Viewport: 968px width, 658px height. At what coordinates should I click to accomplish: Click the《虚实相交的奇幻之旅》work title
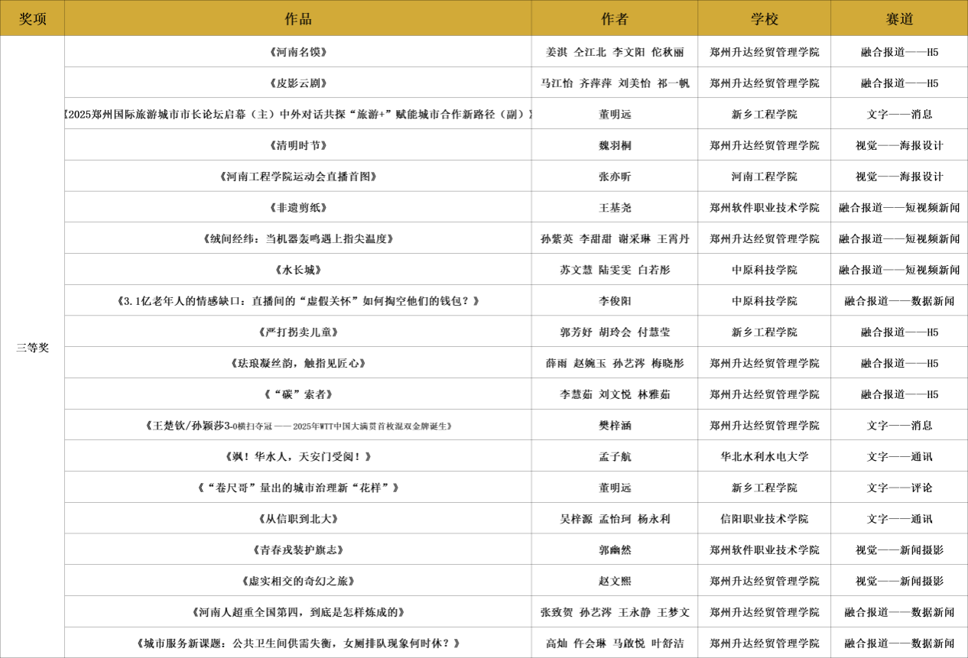point(297,582)
